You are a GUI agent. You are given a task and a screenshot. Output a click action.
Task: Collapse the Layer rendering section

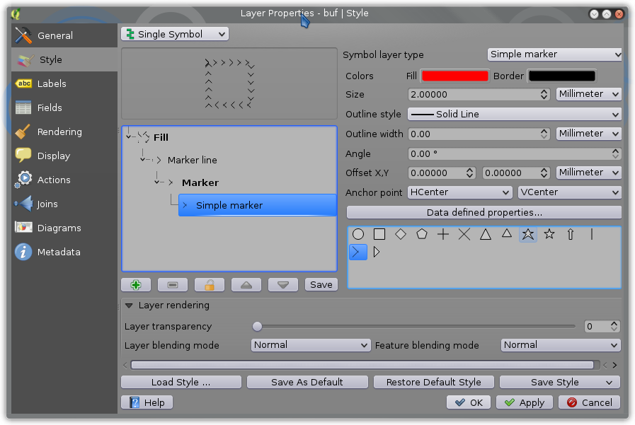pyautogui.click(x=130, y=305)
